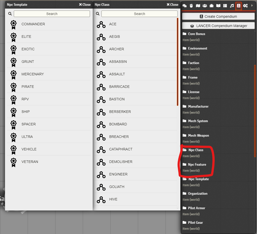
Task: Open the Game Settings gears tab
Action: (x=245, y=6)
